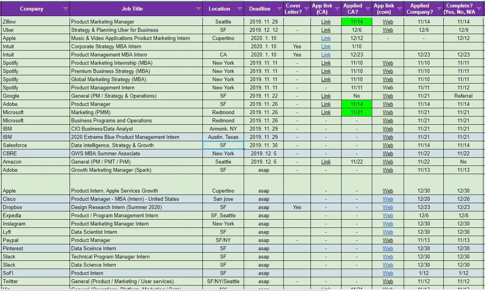485x291 pixels.
Task: Select the 'Business Programs and Operations' cell
Action: (136, 120)
